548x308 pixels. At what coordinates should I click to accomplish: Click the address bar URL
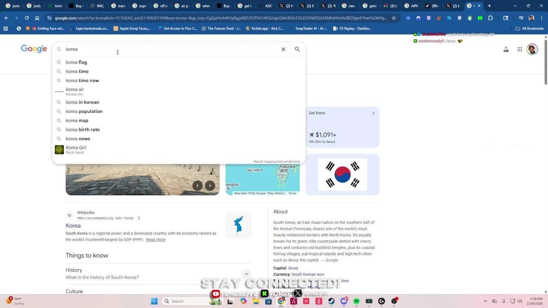click(x=220, y=18)
